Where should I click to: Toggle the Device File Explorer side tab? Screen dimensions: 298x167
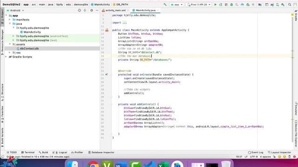296,134
